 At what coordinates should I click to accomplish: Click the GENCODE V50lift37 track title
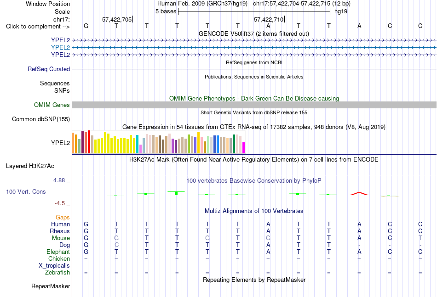[x=253, y=34]
